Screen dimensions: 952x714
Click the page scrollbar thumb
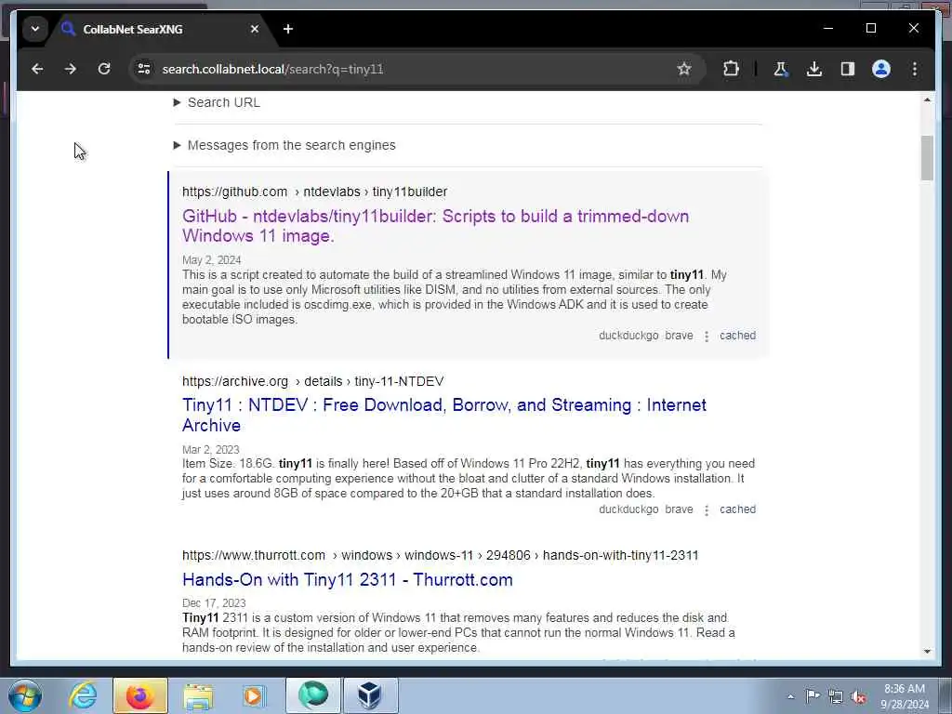click(x=927, y=158)
